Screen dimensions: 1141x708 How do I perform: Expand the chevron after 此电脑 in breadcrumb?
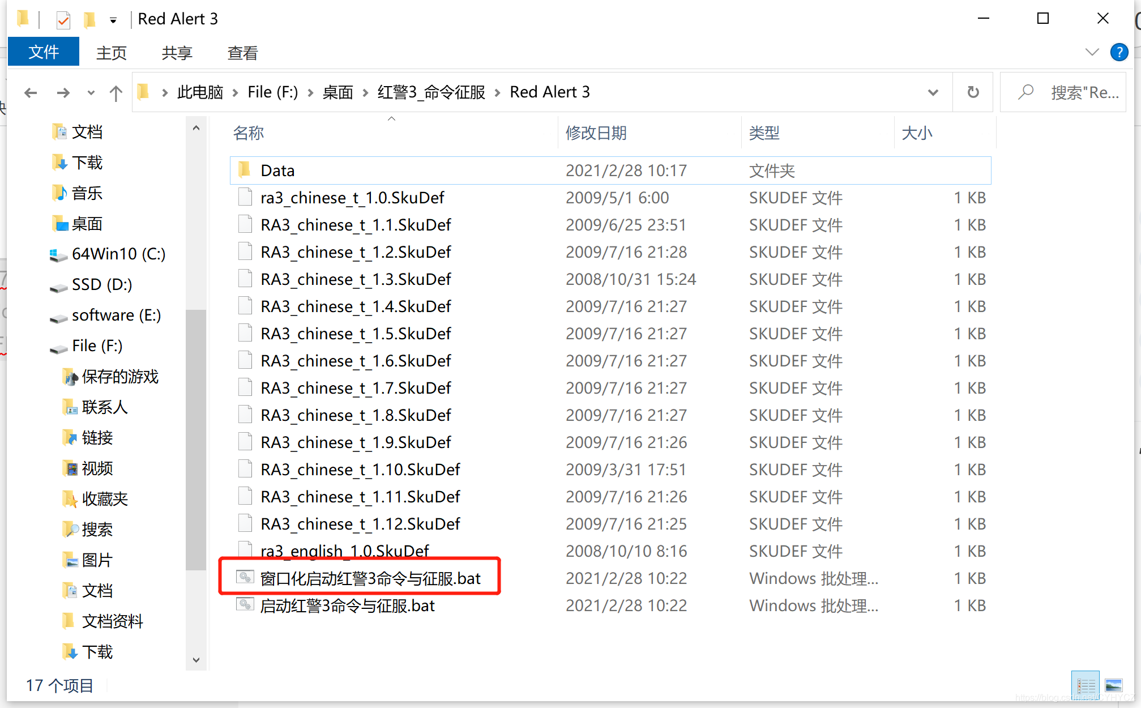click(235, 92)
